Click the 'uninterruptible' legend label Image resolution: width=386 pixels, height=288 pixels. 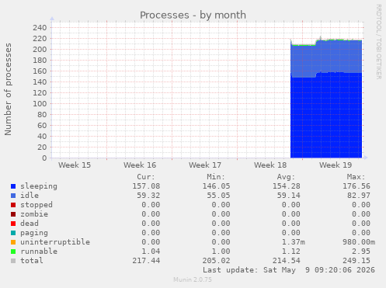(x=55, y=242)
